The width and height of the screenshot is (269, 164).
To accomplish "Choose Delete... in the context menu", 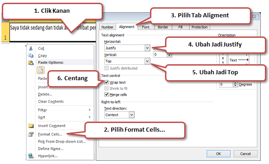I will tap(45, 94).
